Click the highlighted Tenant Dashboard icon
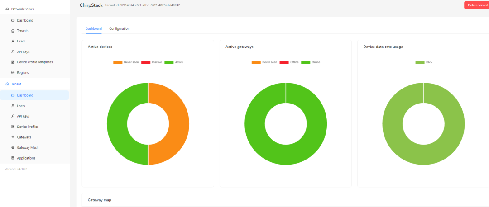Viewport: 489px width, 207px height. [x=13, y=95]
